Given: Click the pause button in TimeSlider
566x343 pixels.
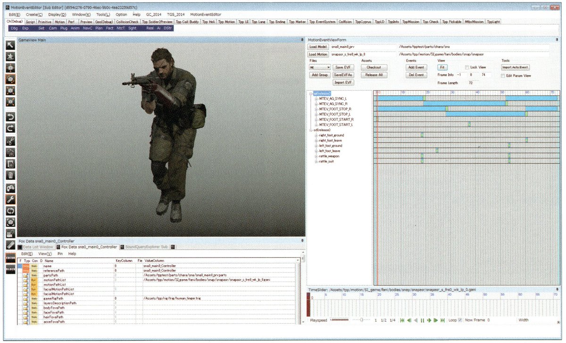Looking at the screenshot, I should 422,320.
